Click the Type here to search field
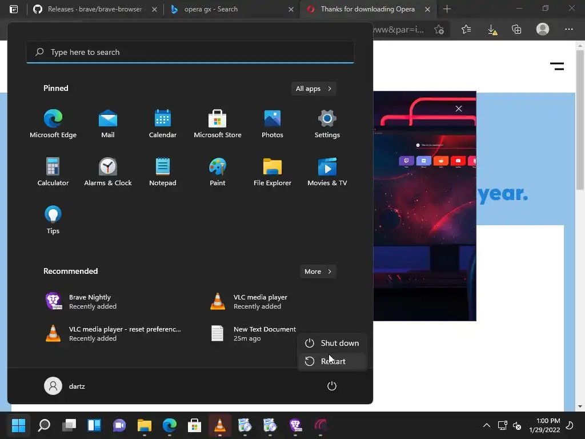The width and height of the screenshot is (585, 439). click(x=190, y=52)
